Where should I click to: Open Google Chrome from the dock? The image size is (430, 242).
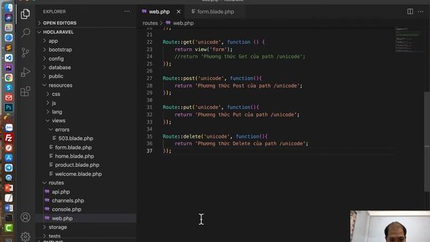click(x=9, y=78)
